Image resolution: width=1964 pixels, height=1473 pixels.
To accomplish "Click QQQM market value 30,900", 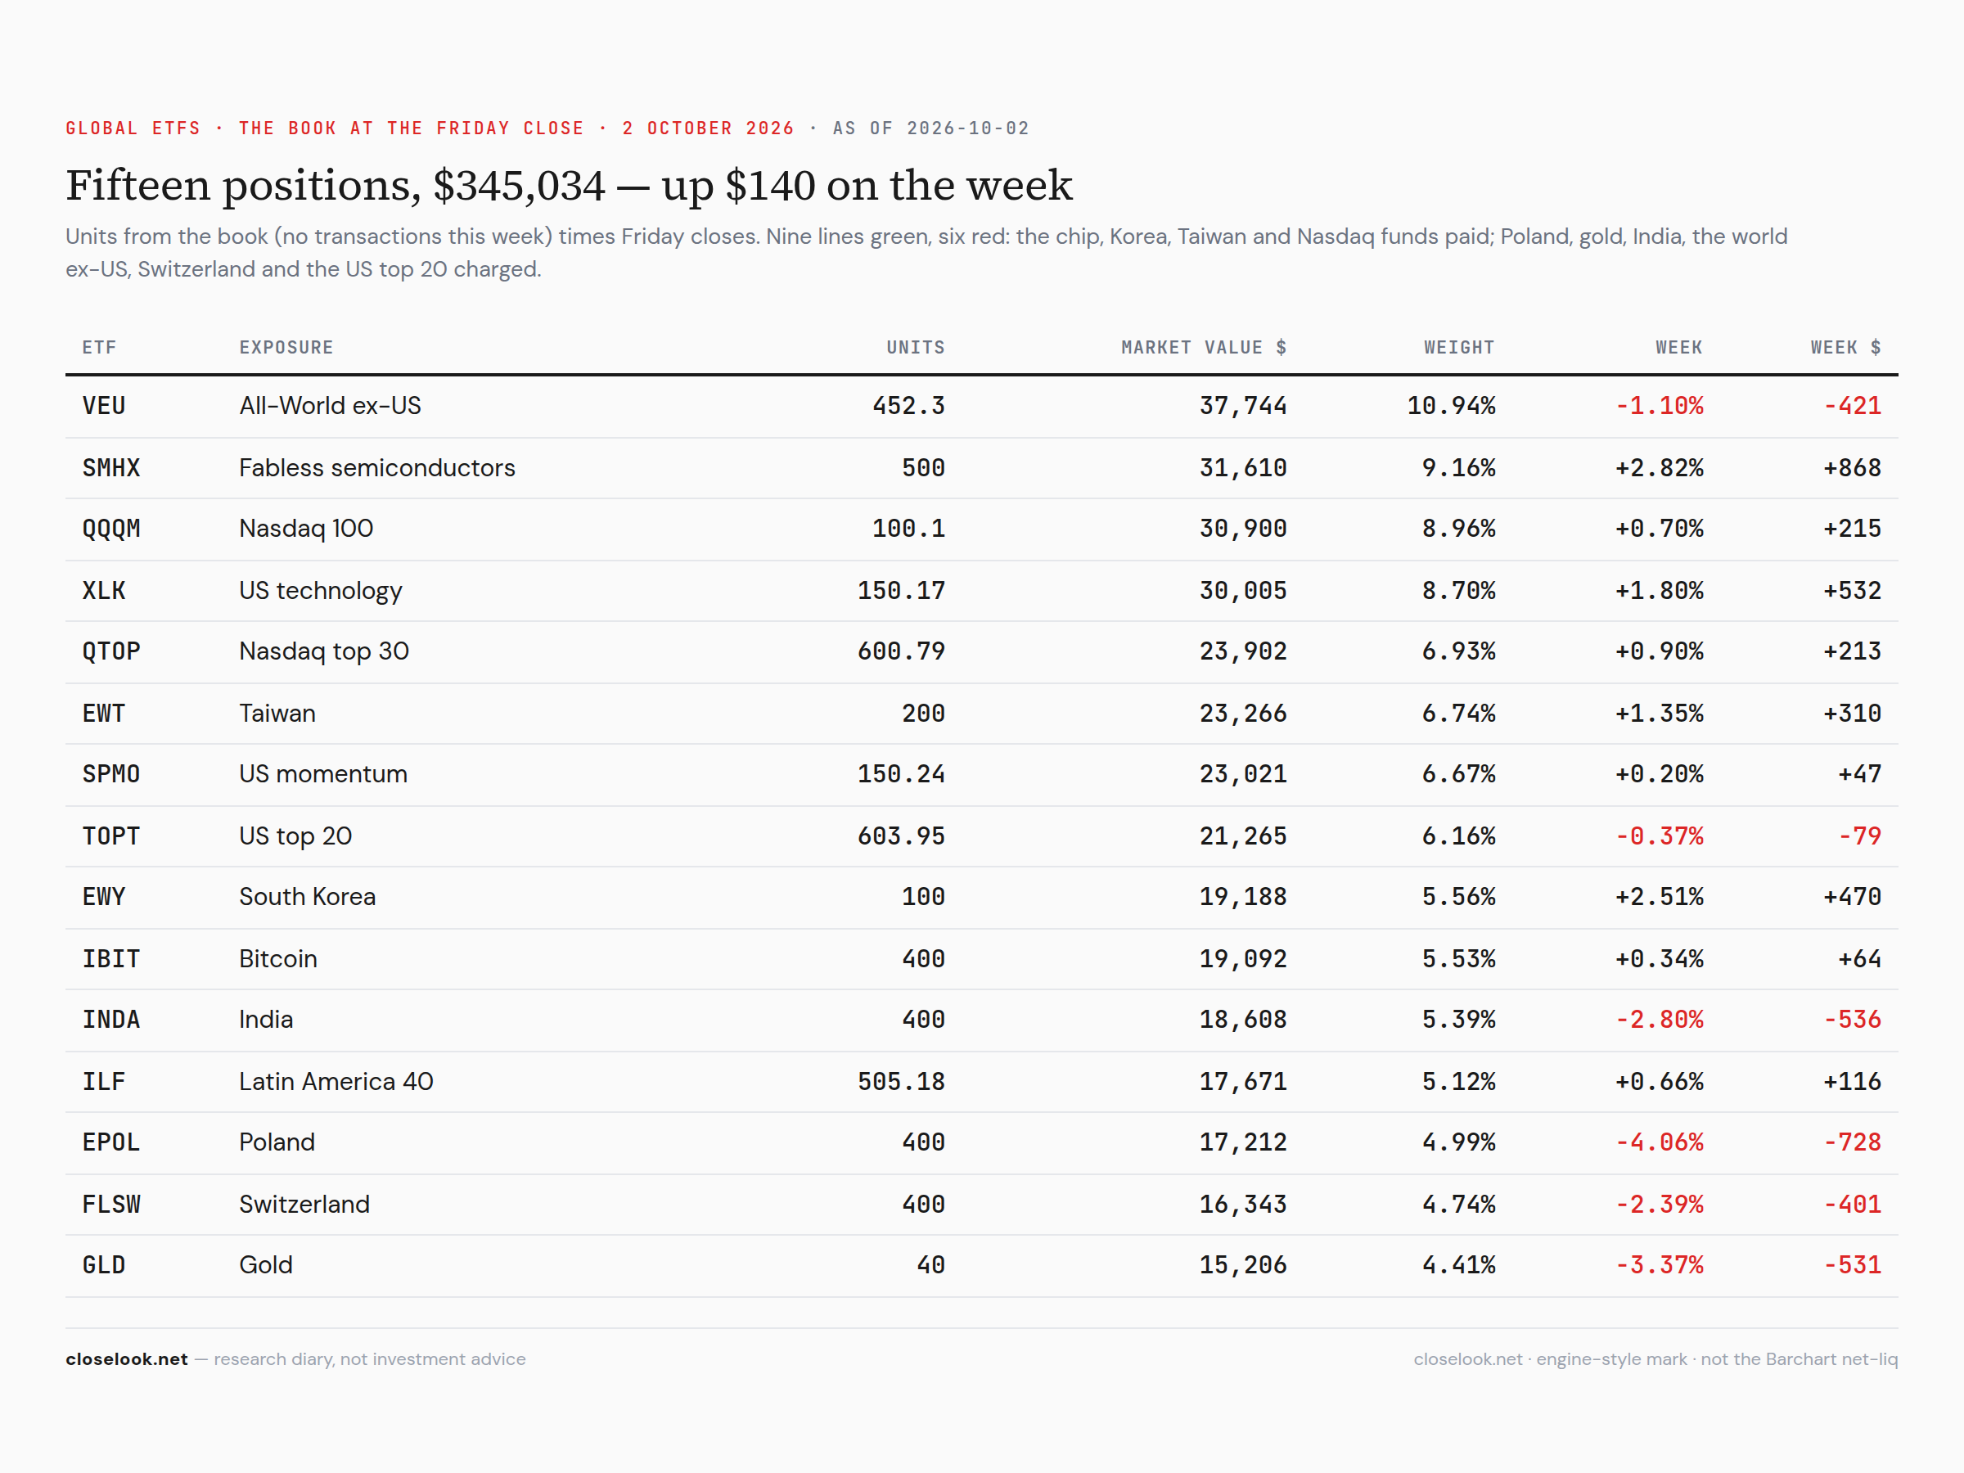I will pos(1243,529).
